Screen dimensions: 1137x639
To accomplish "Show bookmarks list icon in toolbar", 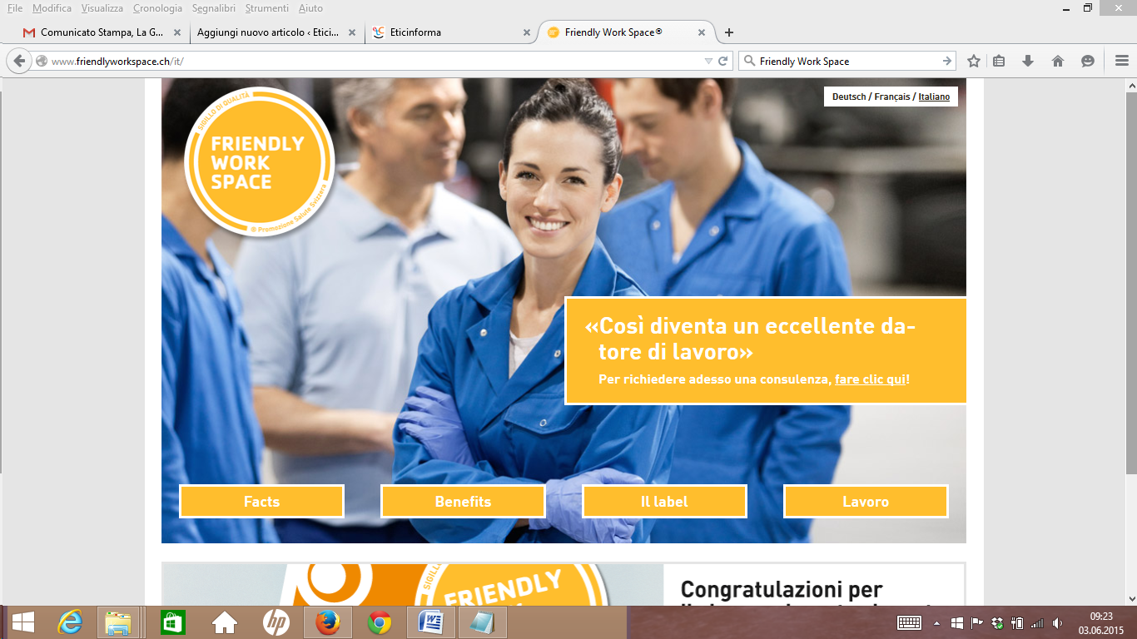I will [1000, 61].
